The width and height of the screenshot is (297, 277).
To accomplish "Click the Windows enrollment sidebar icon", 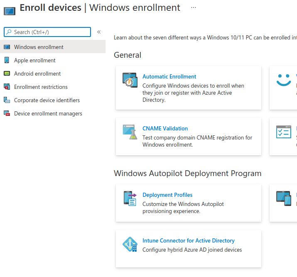I will pos(7,47).
